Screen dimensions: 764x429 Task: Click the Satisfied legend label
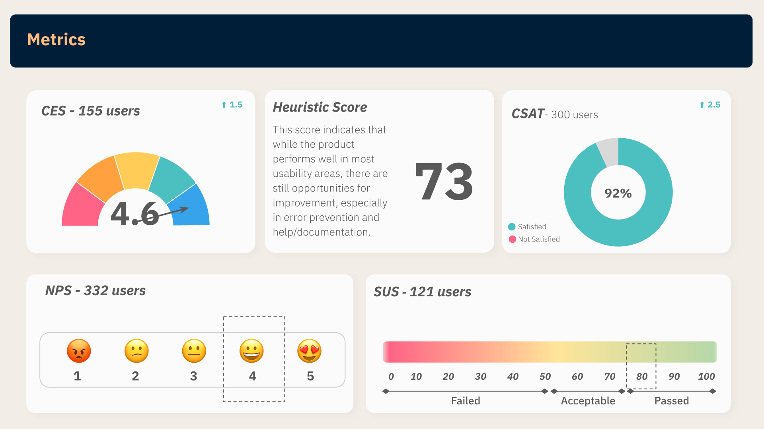point(532,227)
